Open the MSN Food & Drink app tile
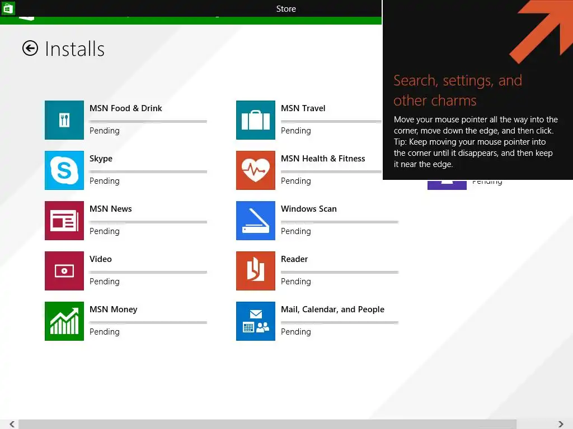The image size is (573, 429). pyautogui.click(x=64, y=120)
